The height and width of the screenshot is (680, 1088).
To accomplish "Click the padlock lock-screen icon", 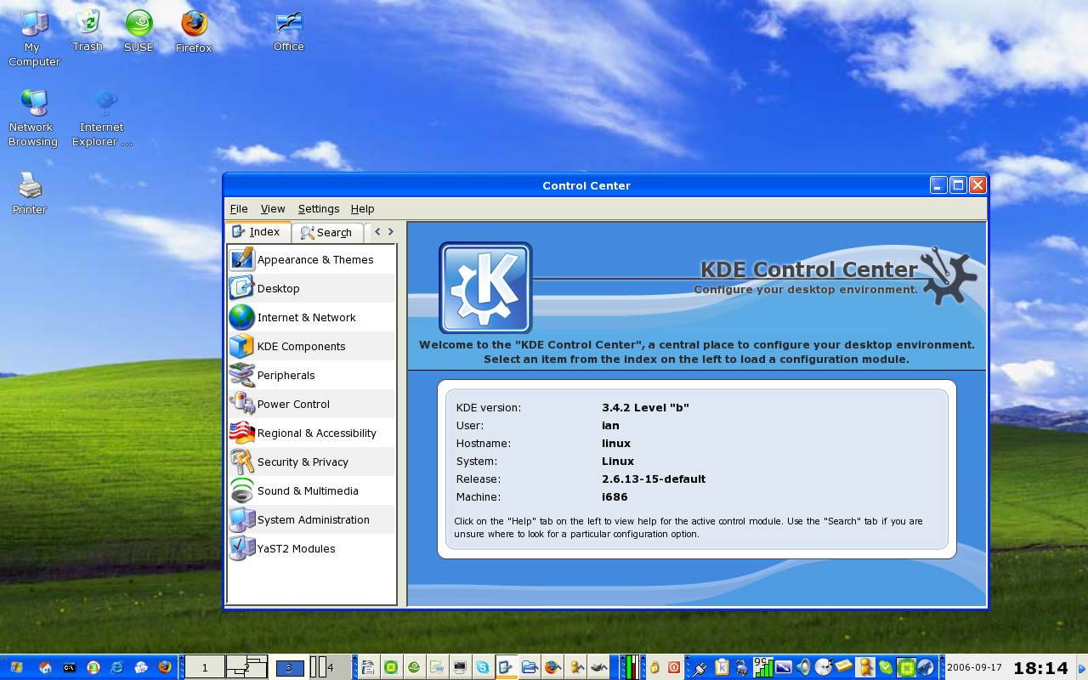I will point(654,667).
